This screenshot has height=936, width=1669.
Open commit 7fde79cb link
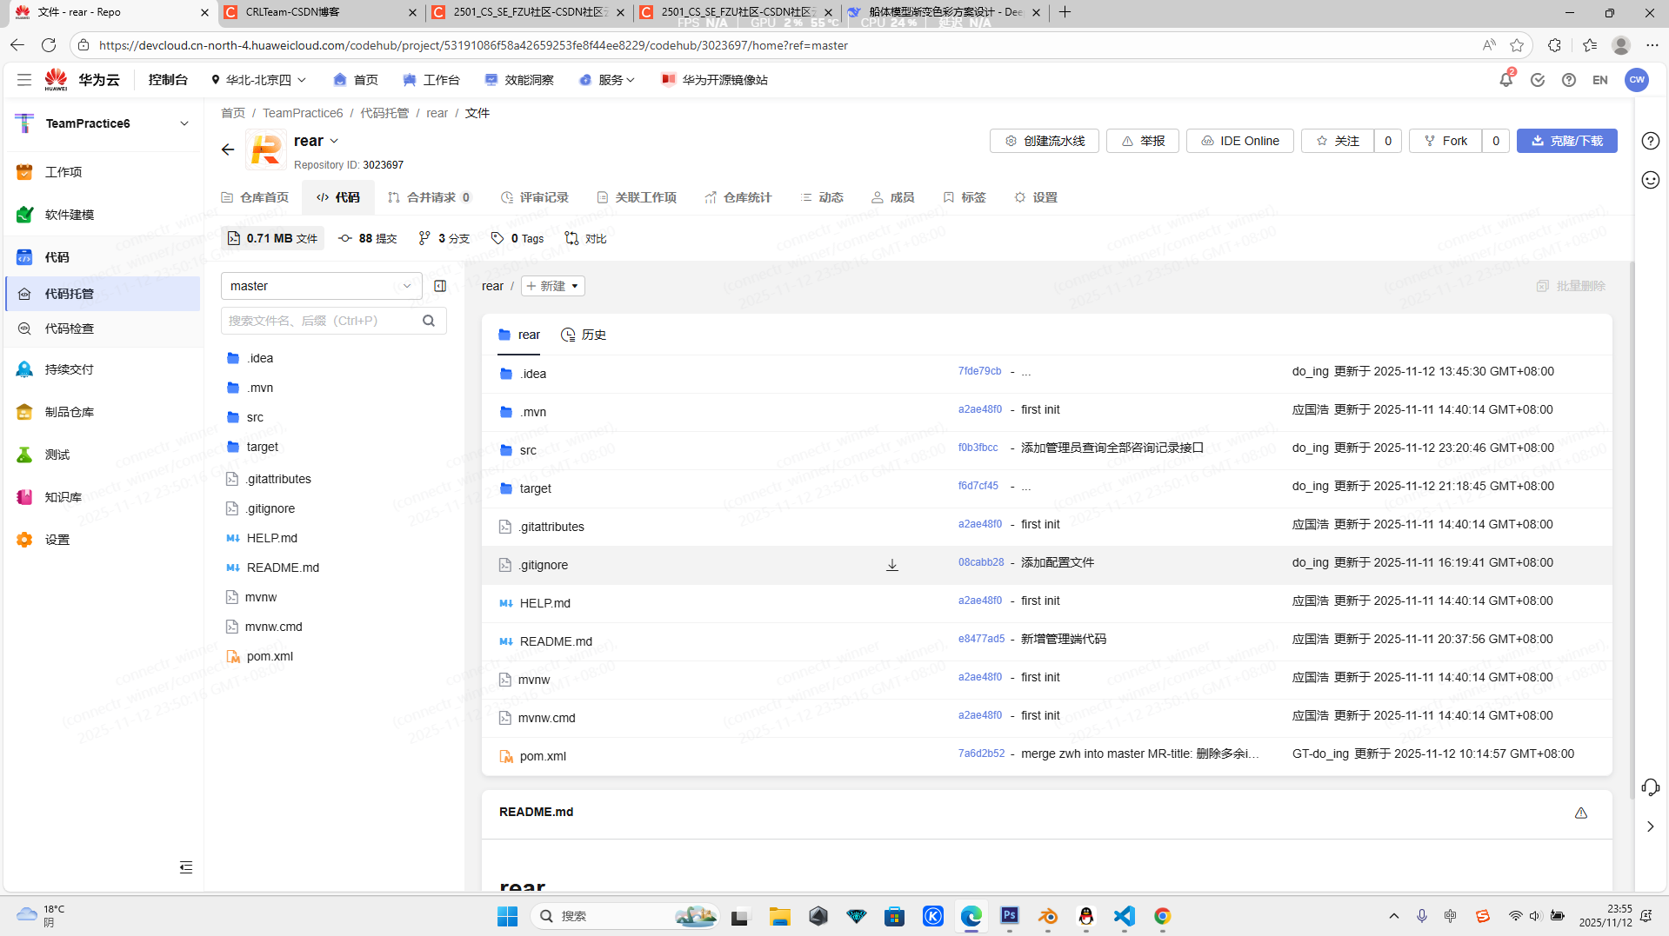pyautogui.click(x=979, y=370)
